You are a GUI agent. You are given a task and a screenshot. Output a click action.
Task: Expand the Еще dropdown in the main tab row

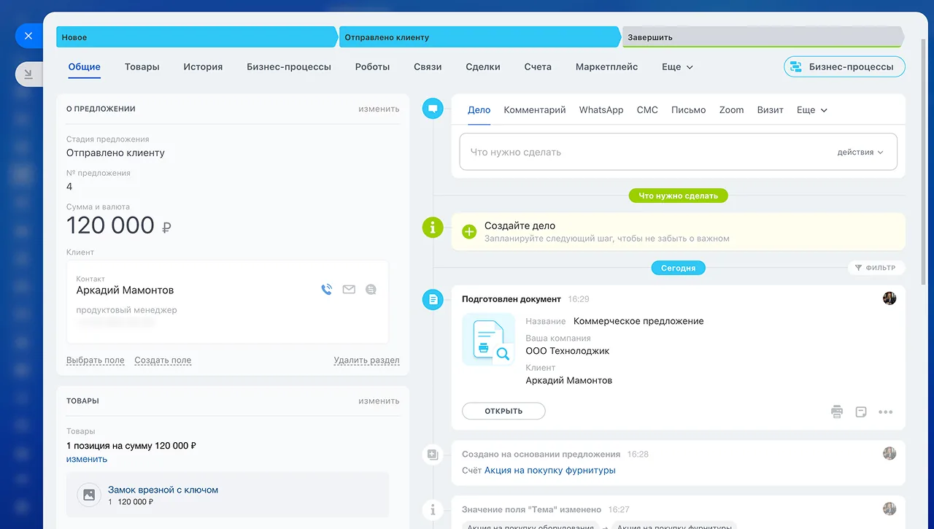pyautogui.click(x=677, y=66)
